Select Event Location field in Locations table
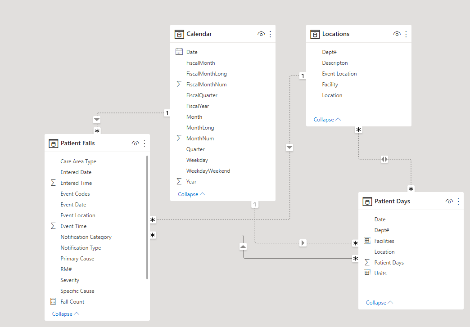Viewport: 470px width, 327px height. click(339, 74)
